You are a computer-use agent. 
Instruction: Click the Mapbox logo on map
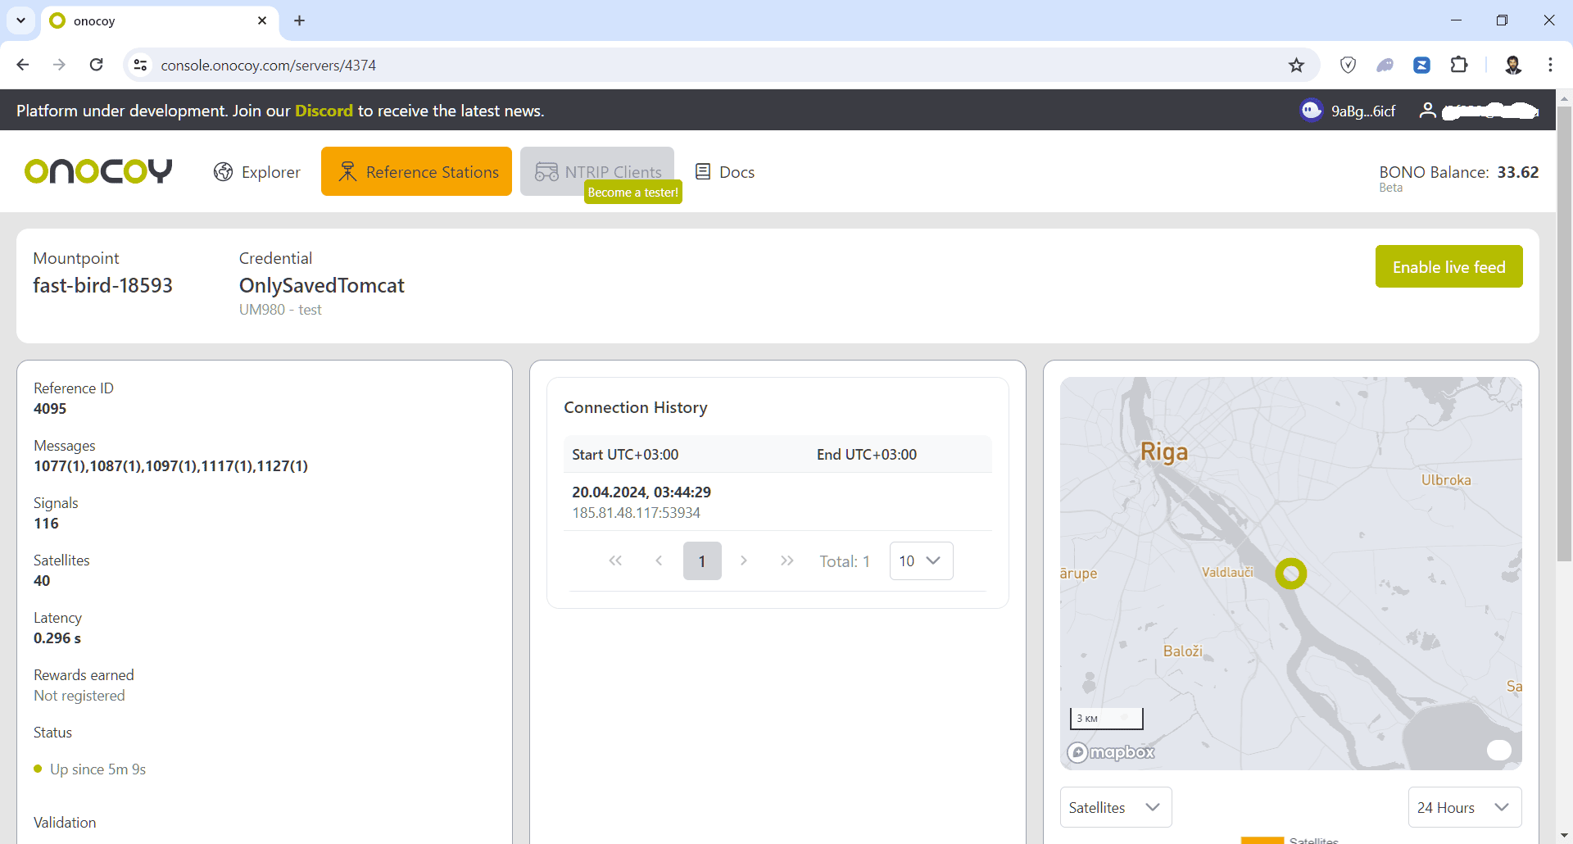pyautogui.click(x=1111, y=752)
